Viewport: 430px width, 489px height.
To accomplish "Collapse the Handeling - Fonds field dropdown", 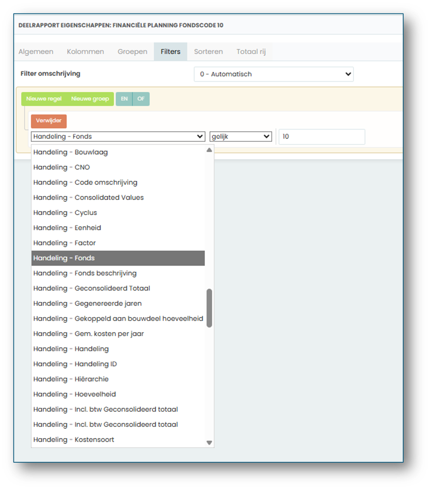I will tap(118, 137).
